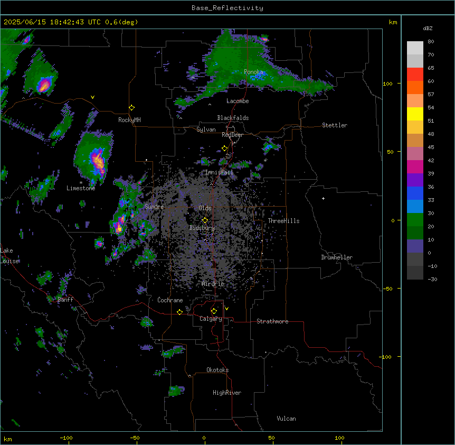The height and width of the screenshot is (445, 455).
Task: Click the -30 value in dBZ legend
Action: click(x=432, y=279)
